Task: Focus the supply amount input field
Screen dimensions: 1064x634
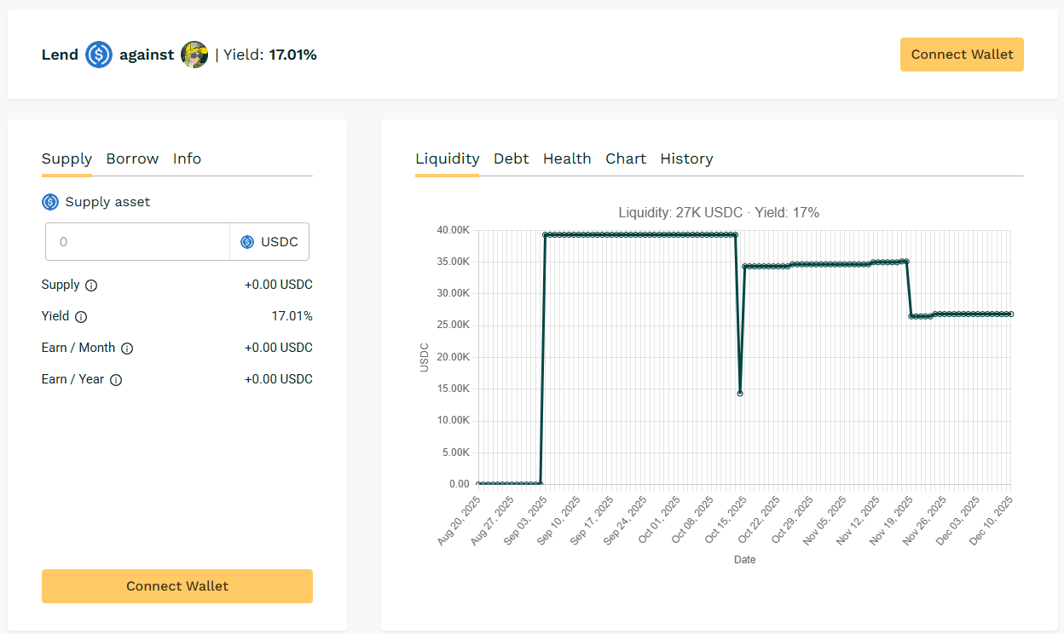Action: click(x=137, y=242)
